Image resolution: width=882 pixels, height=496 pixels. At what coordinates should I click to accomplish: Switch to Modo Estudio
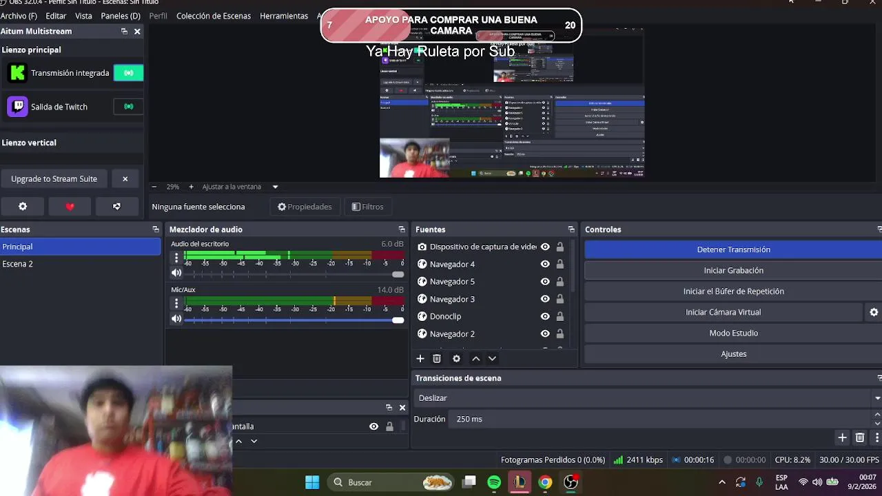733,333
